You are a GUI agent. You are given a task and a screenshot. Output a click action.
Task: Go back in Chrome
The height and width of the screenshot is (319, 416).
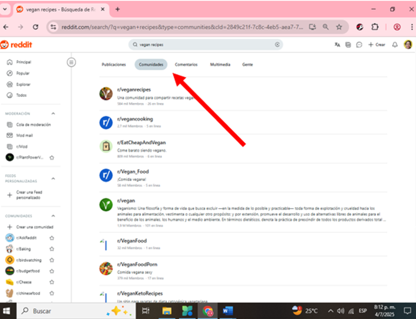tap(6, 26)
